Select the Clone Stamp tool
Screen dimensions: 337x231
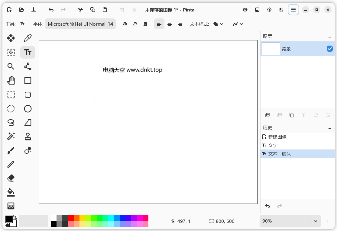[x=28, y=136]
